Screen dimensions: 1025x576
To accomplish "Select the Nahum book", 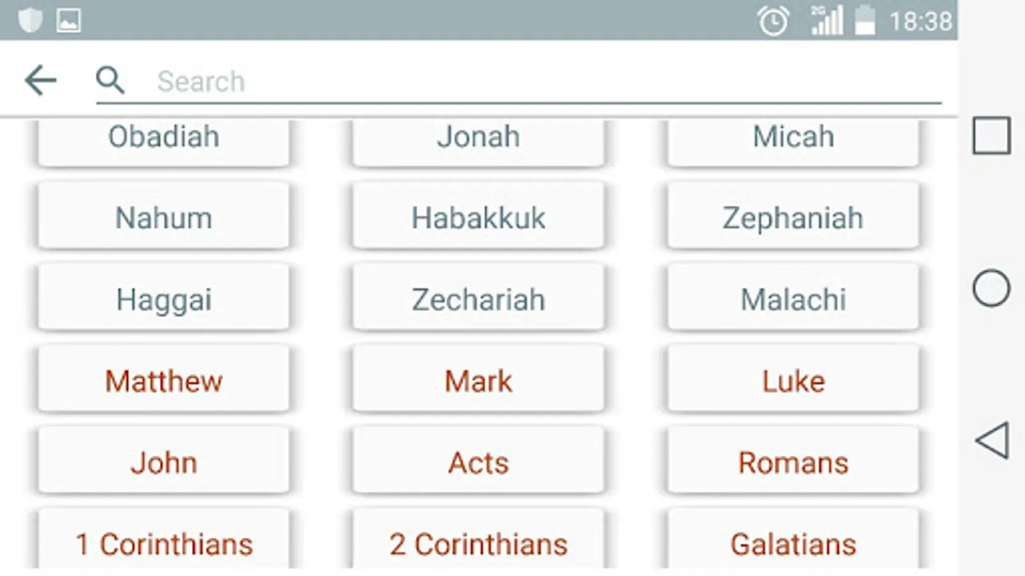I will click(163, 217).
